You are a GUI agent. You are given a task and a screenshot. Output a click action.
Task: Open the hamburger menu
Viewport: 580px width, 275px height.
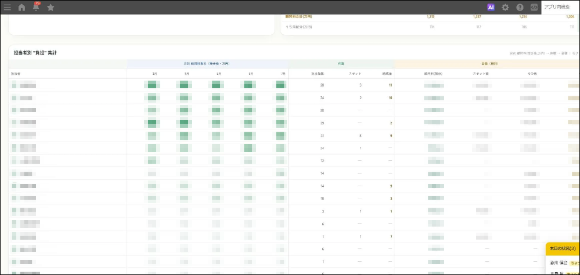pos(7,8)
